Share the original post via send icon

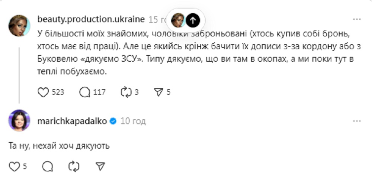coord(159,92)
